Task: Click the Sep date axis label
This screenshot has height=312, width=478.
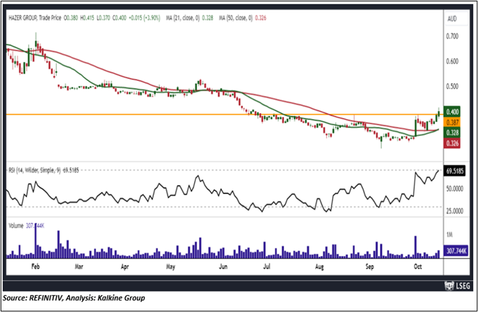Action: (370, 267)
